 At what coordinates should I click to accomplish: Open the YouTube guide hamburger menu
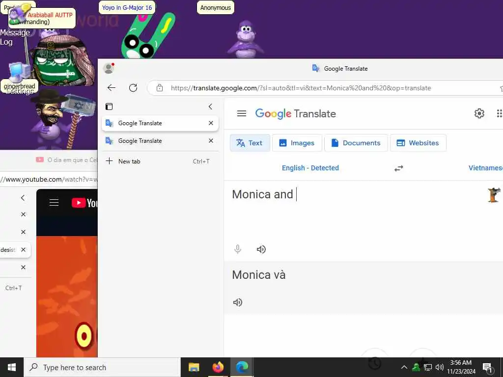54,203
